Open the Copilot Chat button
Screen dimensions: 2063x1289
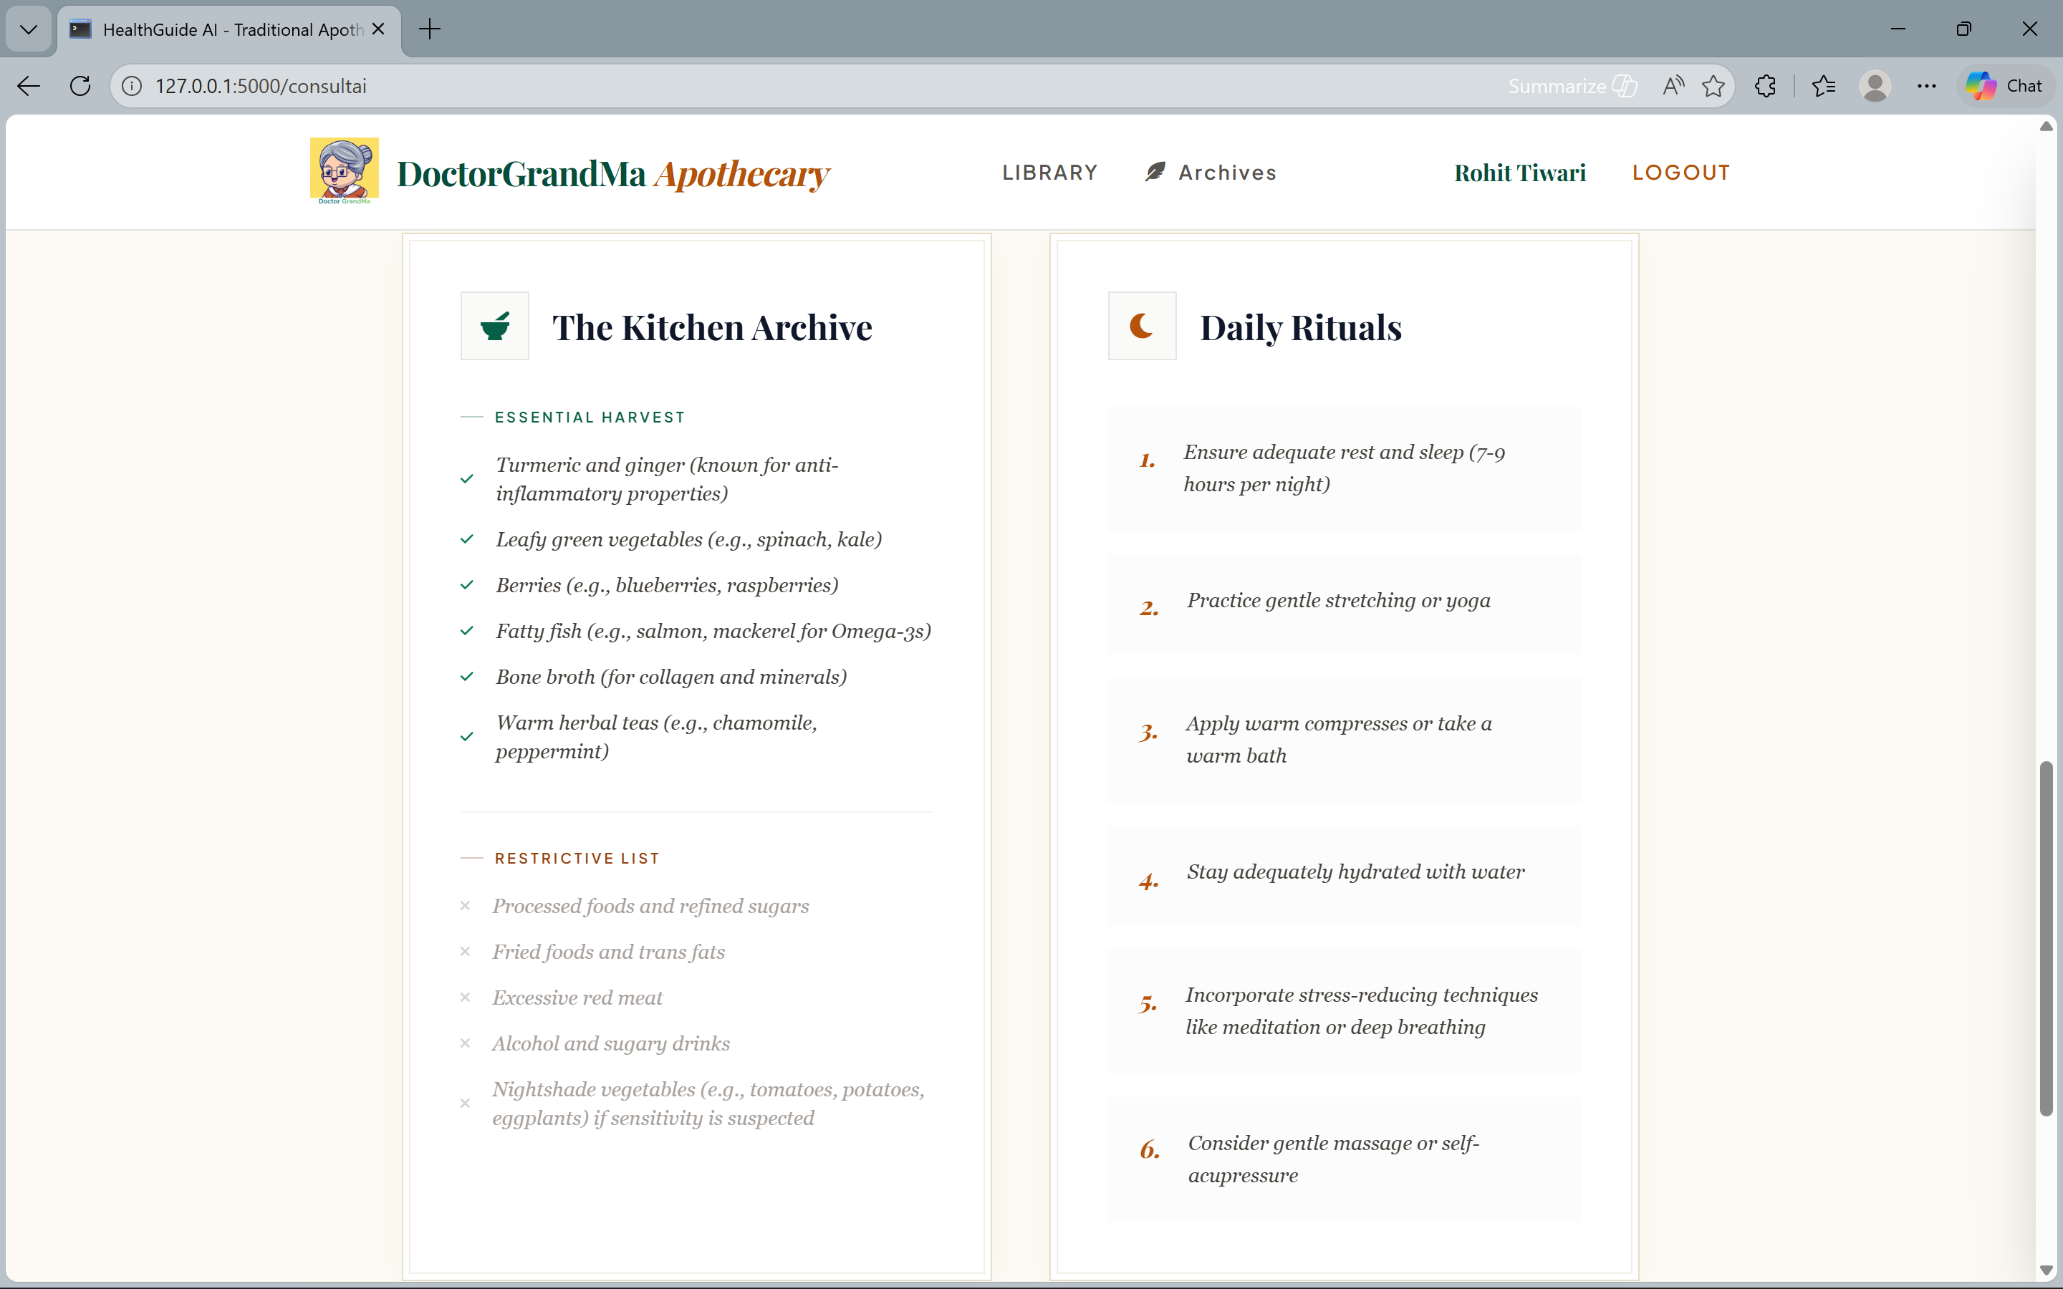2004,86
